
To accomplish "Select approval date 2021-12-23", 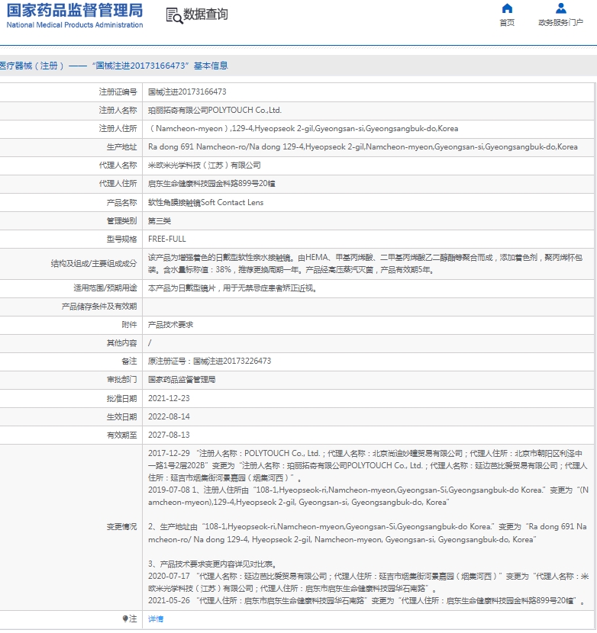I will point(169,398).
